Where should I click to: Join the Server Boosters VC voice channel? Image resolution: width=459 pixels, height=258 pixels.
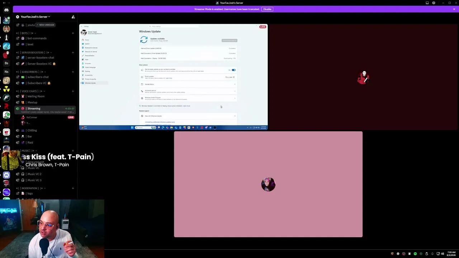45,64
